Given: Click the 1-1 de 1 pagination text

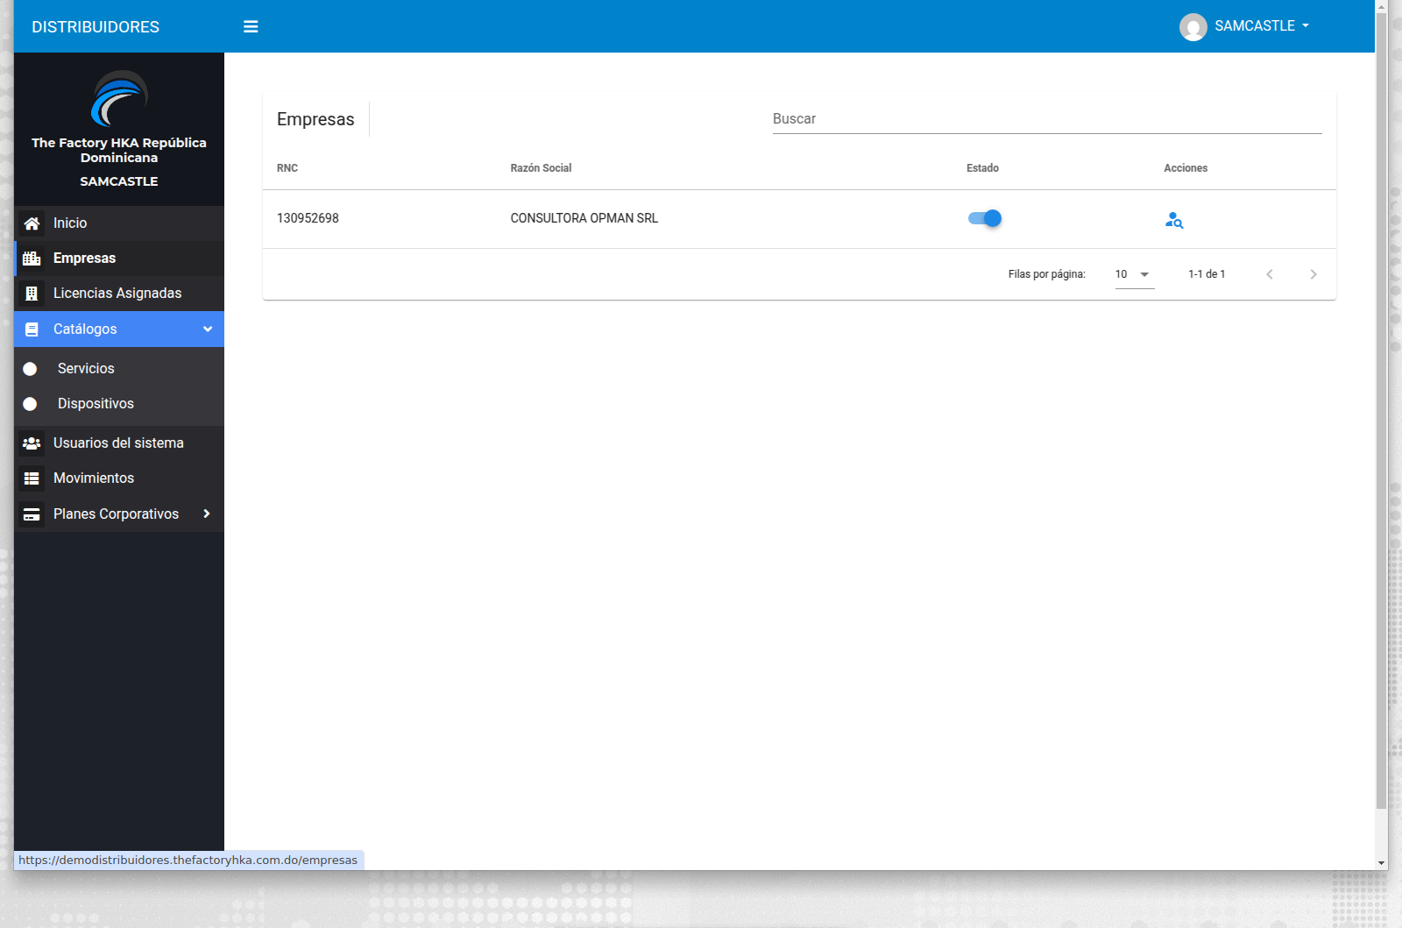Looking at the screenshot, I should tap(1207, 274).
